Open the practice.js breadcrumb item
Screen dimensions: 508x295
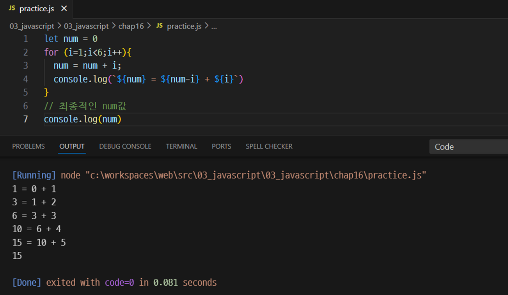click(184, 26)
